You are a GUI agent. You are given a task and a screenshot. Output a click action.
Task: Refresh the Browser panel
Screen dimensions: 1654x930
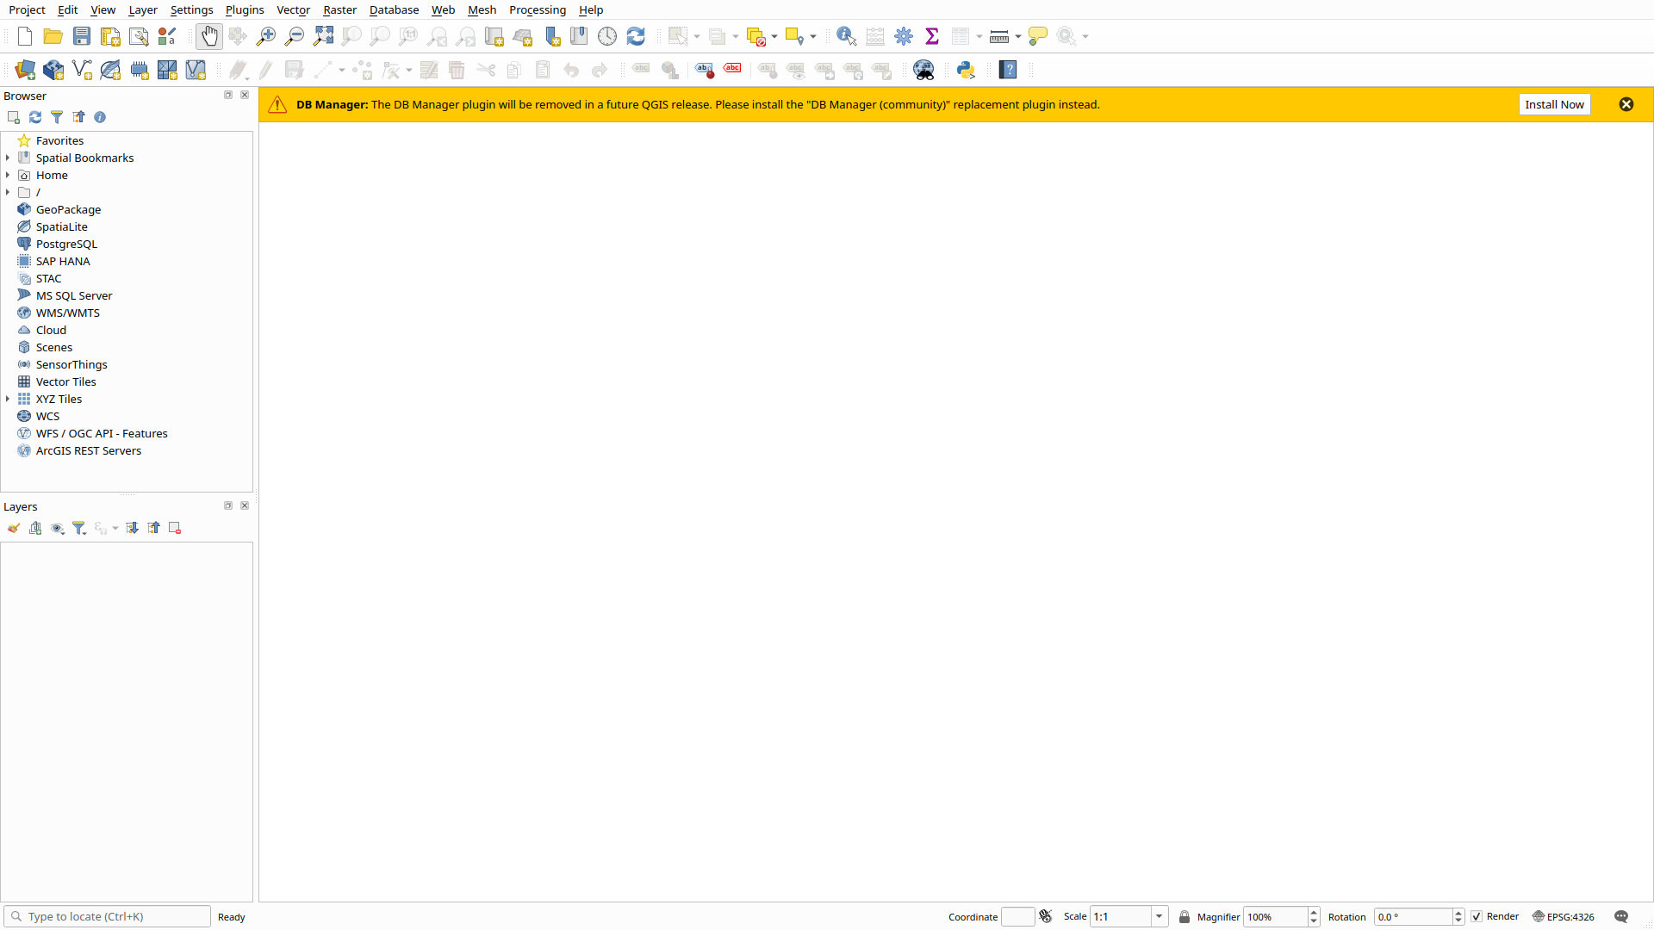pyautogui.click(x=35, y=117)
